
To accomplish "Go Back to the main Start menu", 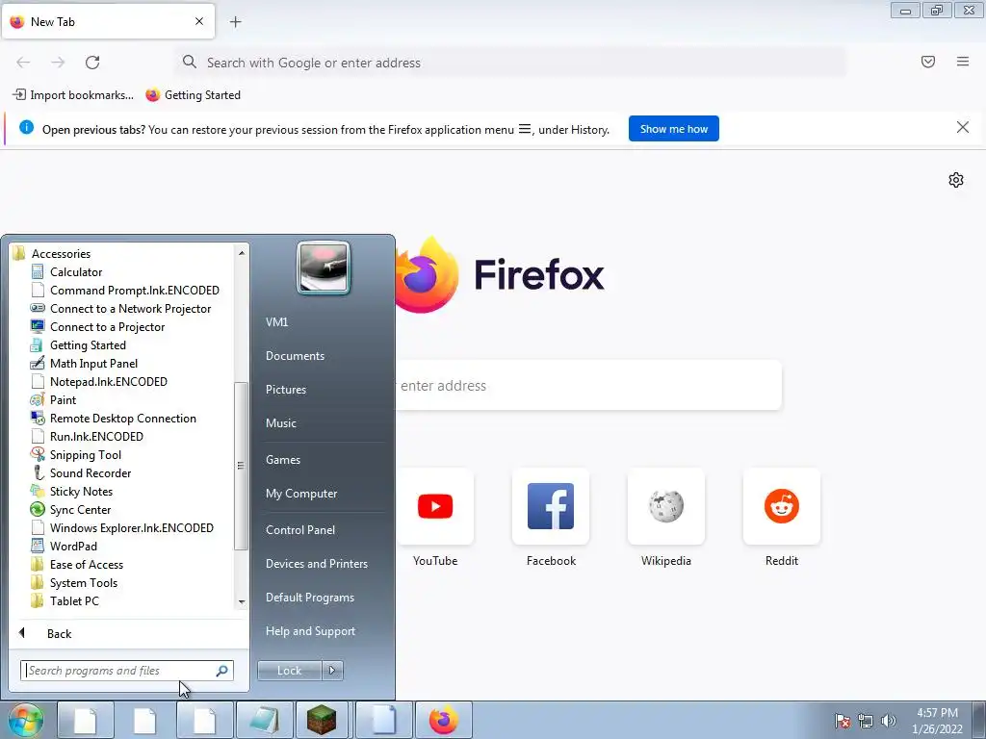I will (x=59, y=633).
